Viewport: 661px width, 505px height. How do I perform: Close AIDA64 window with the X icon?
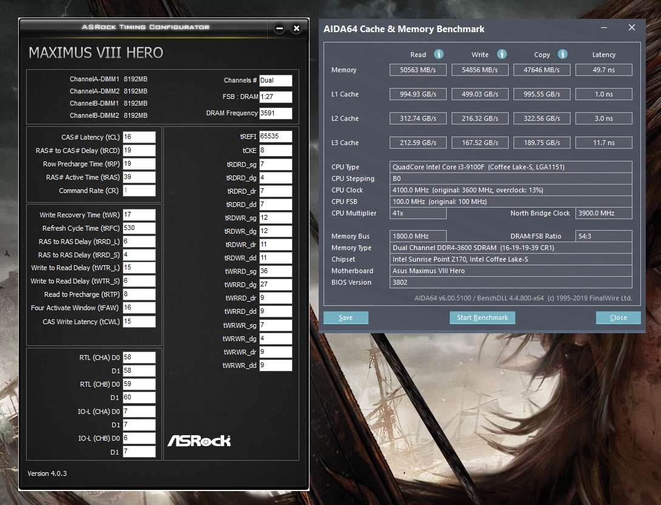click(631, 27)
